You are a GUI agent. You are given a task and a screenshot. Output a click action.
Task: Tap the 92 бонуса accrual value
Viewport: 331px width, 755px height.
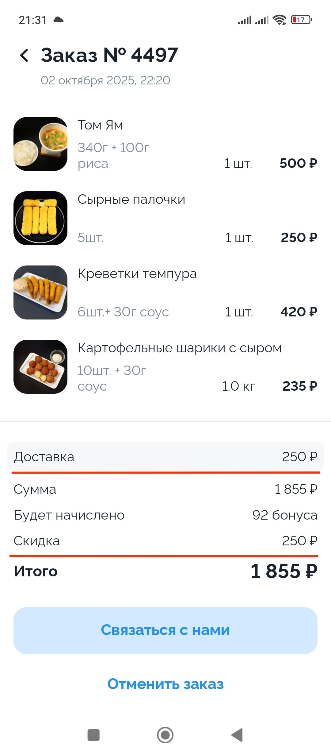[x=285, y=515]
